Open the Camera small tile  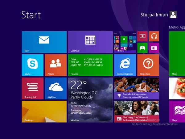[x=154, y=48]
